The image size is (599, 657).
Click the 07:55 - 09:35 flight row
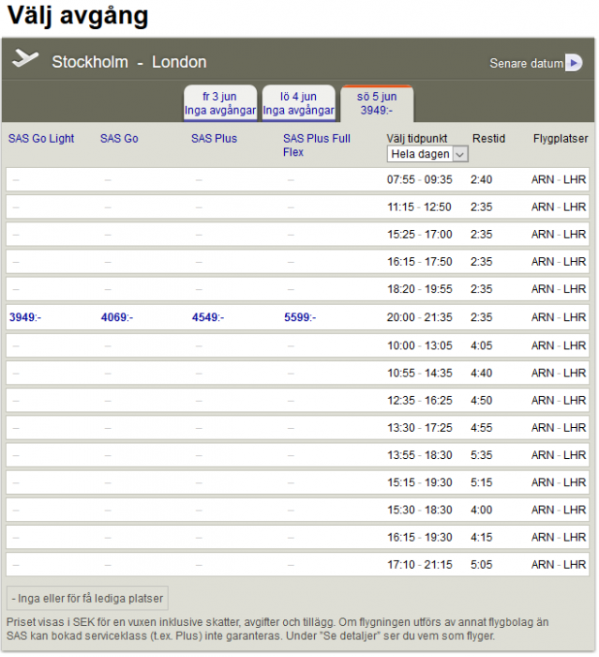pos(419,179)
